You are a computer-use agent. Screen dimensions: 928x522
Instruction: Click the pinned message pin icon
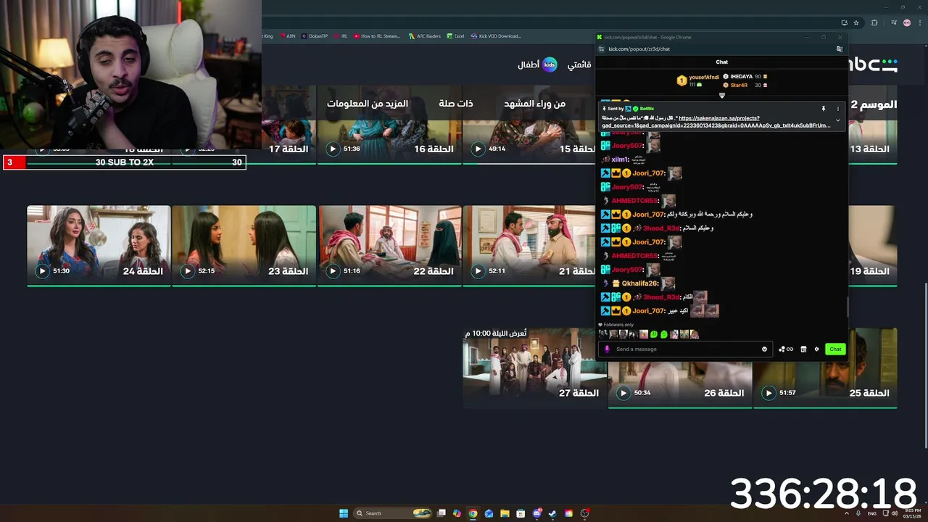click(x=823, y=109)
